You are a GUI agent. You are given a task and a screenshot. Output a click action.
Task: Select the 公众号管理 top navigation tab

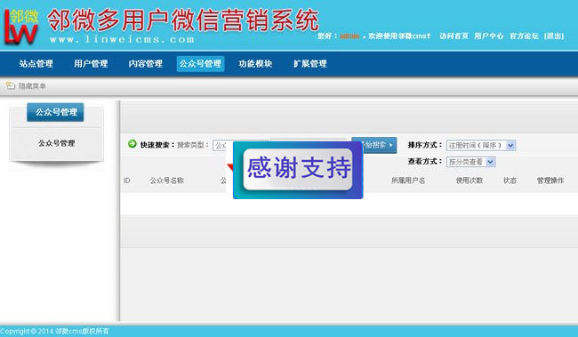(200, 64)
